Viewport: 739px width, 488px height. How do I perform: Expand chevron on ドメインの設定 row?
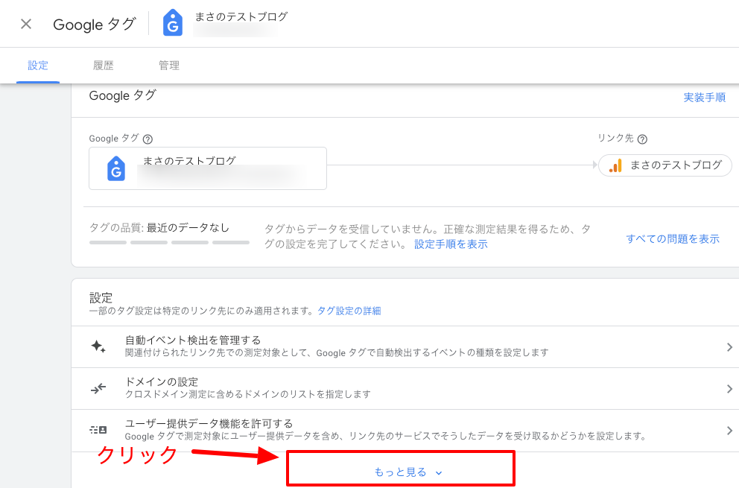click(729, 388)
